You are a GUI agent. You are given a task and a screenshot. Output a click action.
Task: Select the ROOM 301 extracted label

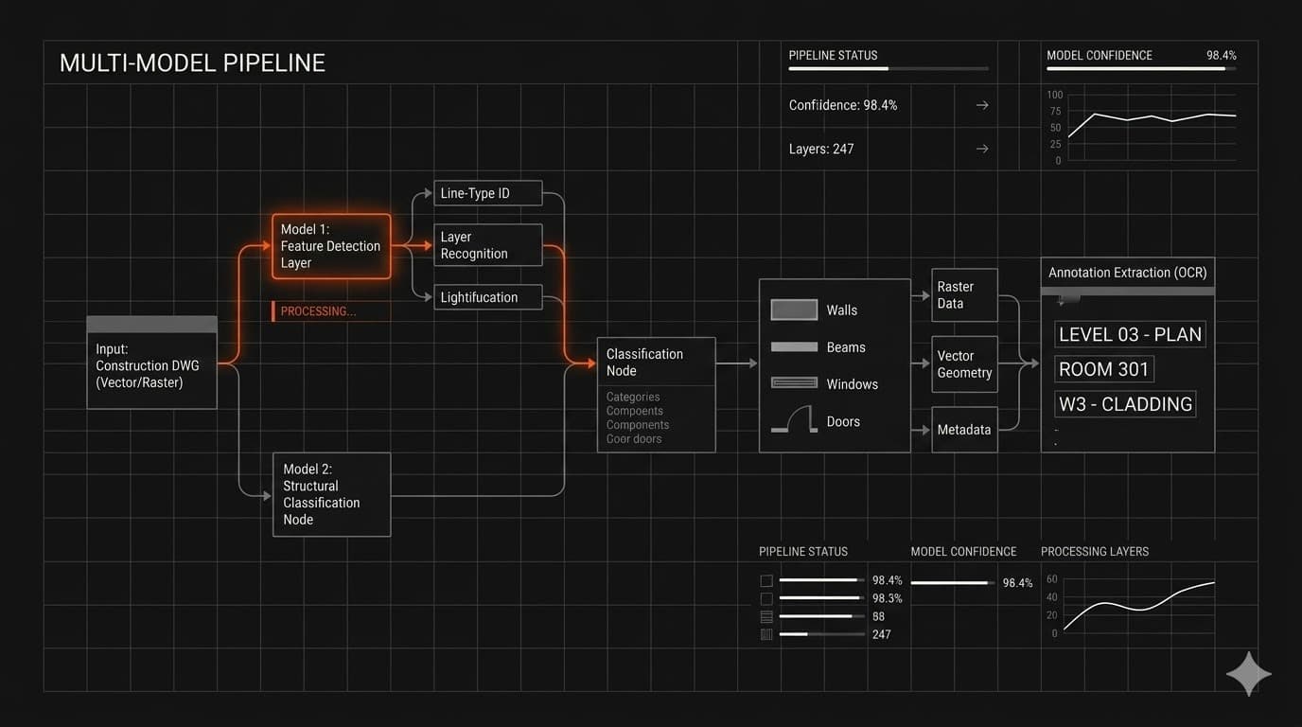pos(1103,369)
